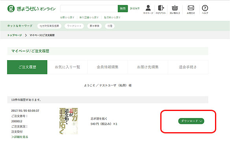The width and height of the screenshot is (230, 144).
Task: Click the ぎょうせいオンライン logo
Action: pos(32,9)
